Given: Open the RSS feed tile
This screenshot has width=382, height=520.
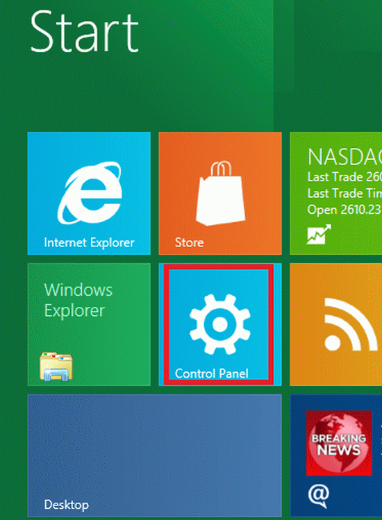Looking at the screenshot, I should (336, 324).
